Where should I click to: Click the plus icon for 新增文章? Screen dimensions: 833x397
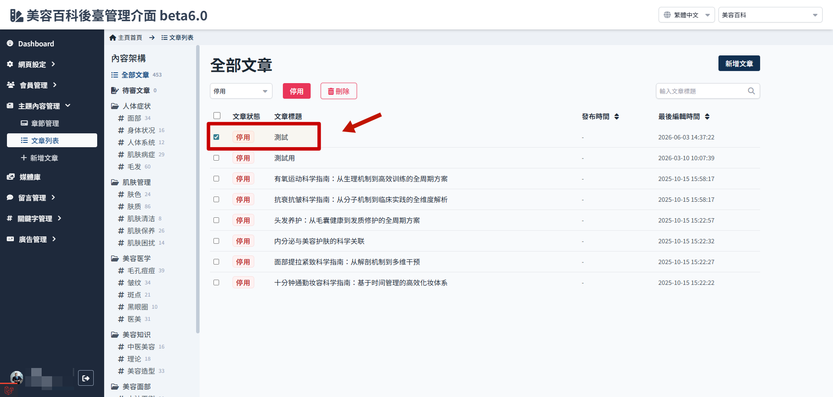tap(24, 158)
